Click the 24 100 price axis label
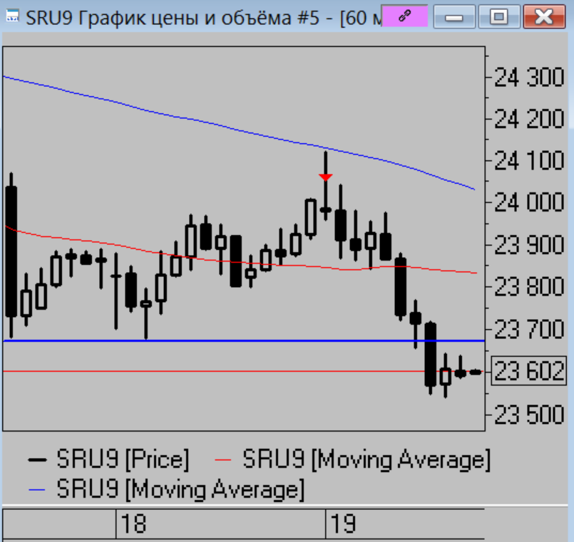This screenshot has width=574, height=542. [x=529, y=161]
